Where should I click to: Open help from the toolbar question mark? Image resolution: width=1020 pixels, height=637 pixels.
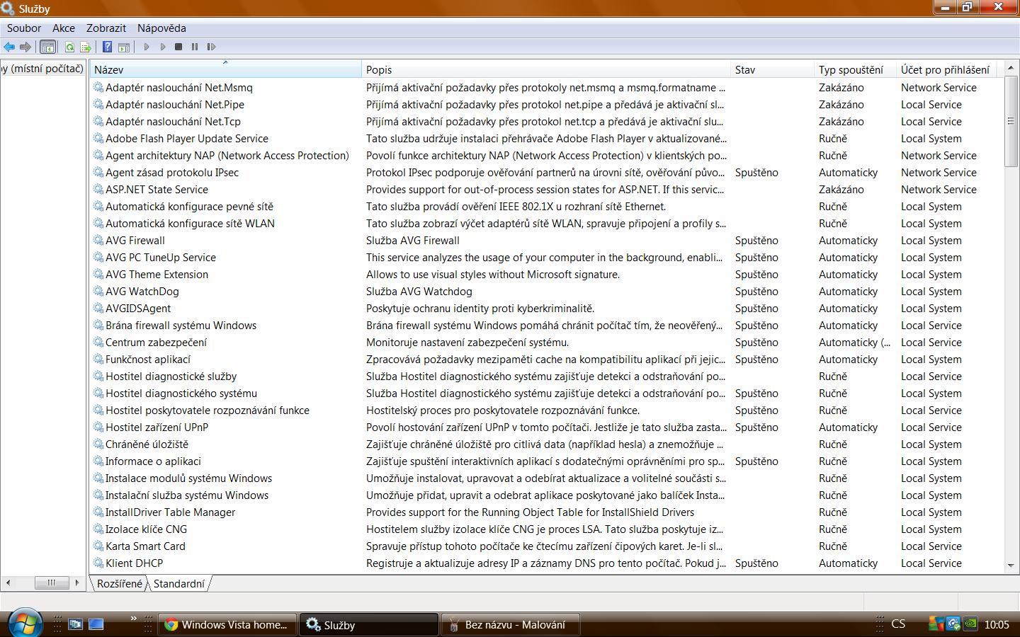pos(107,47)
